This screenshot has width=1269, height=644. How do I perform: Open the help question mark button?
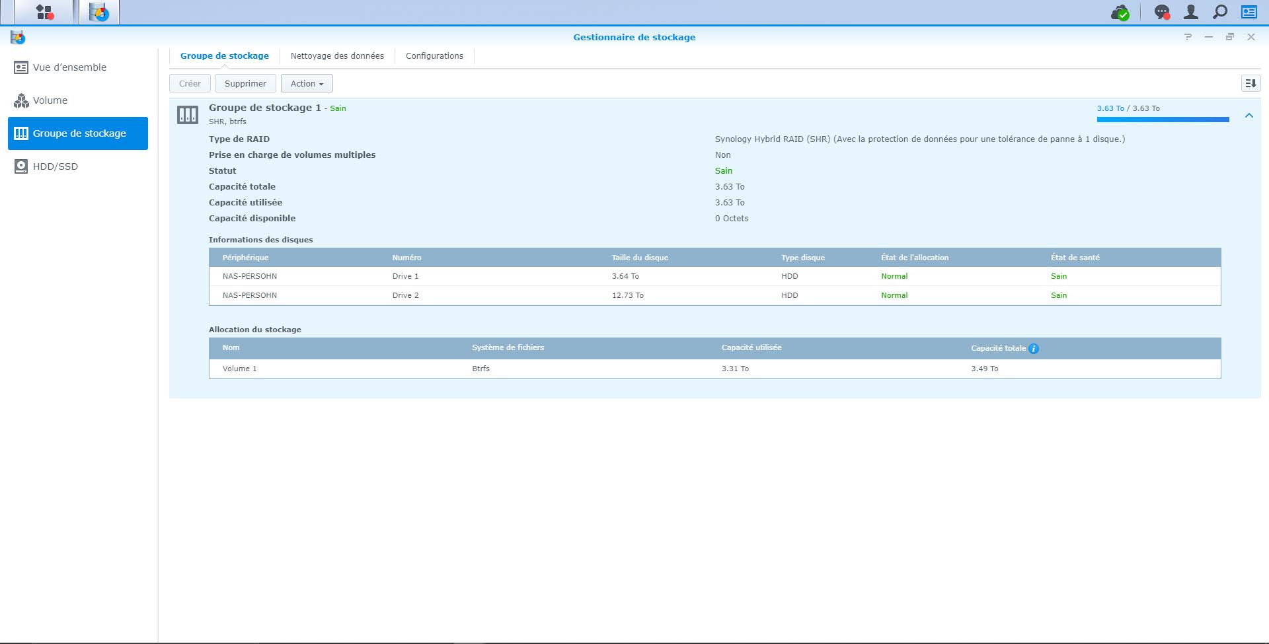point(1188,37)
